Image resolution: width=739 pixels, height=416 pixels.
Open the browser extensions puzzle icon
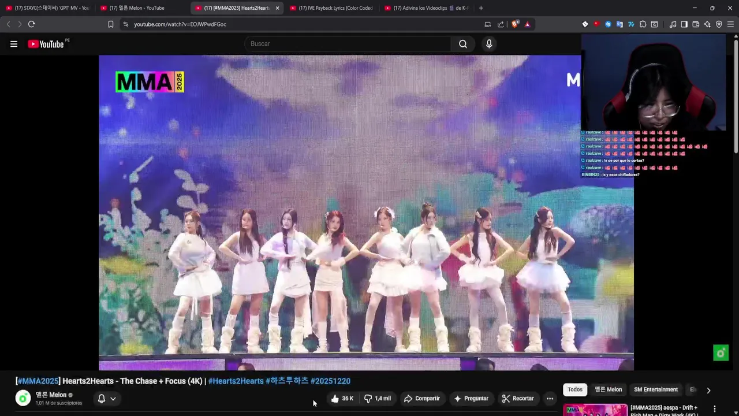[643, 24]
